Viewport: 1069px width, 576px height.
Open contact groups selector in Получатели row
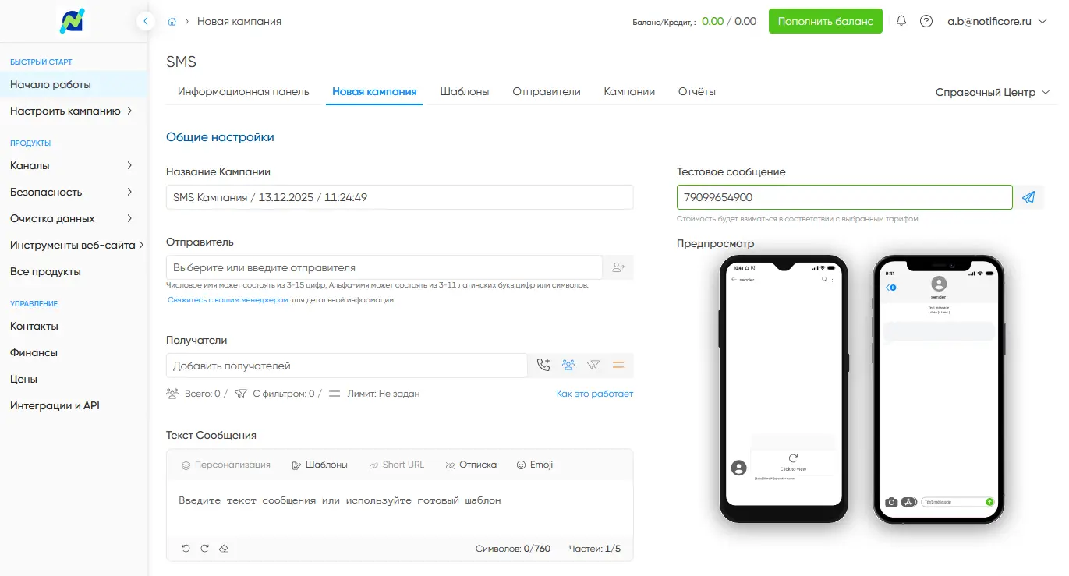(x=568, y=365)
